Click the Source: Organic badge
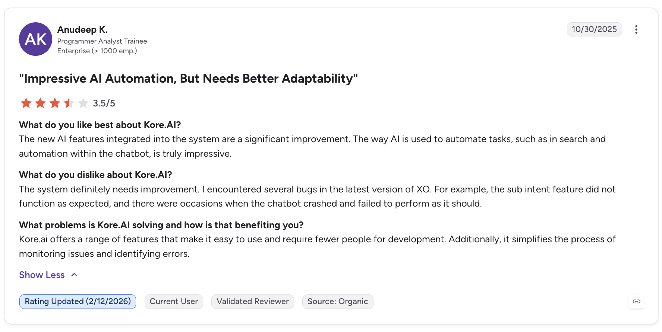 [338, 301]
